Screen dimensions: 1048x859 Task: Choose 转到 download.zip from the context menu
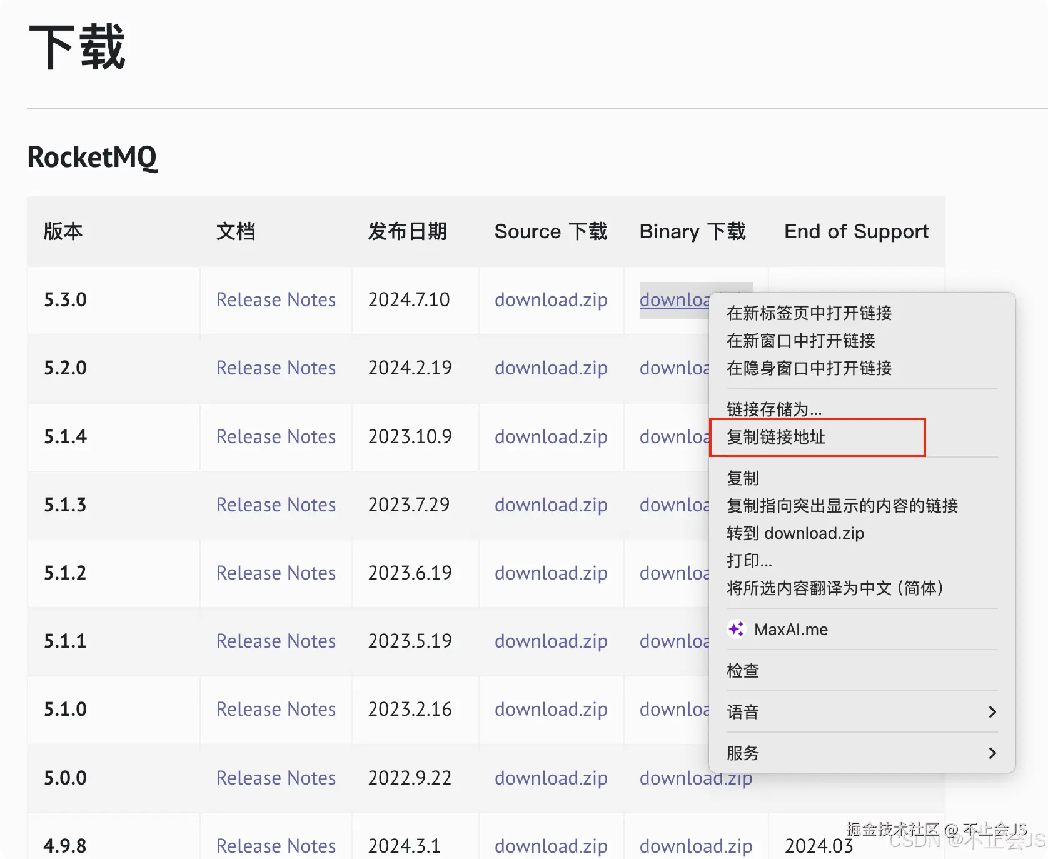tap(795, 533)
